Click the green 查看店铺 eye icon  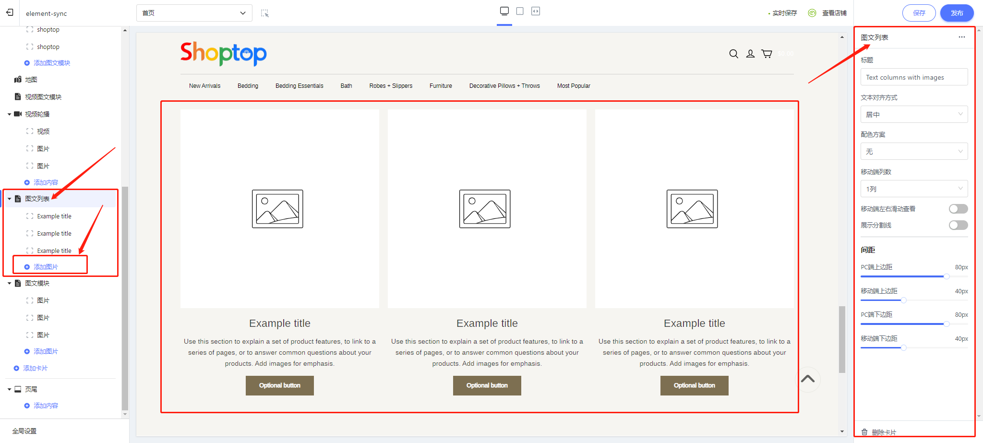point(812,13)
